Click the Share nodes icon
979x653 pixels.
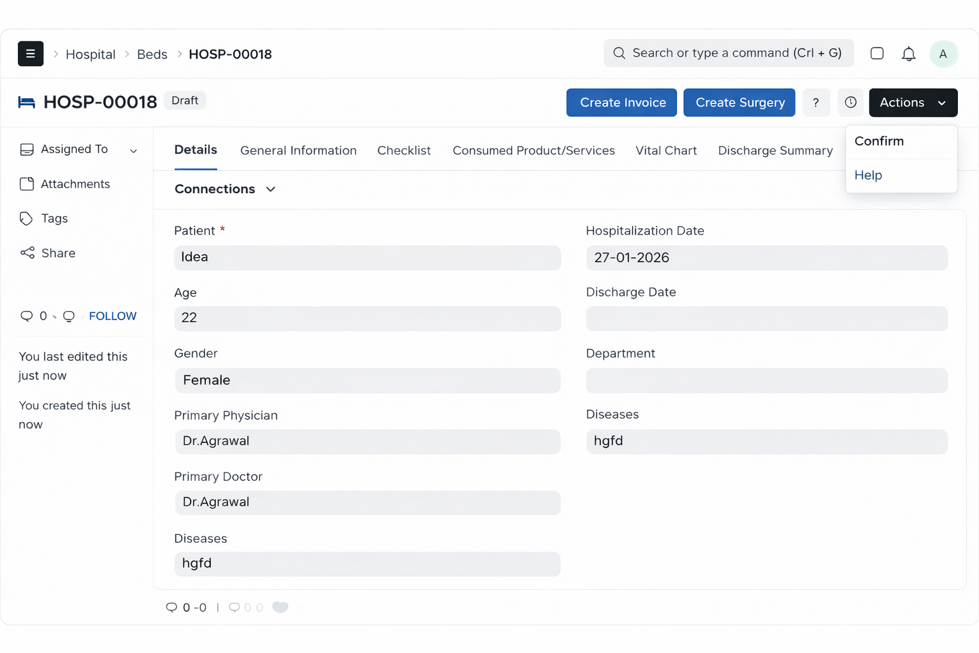click(27, 253)
